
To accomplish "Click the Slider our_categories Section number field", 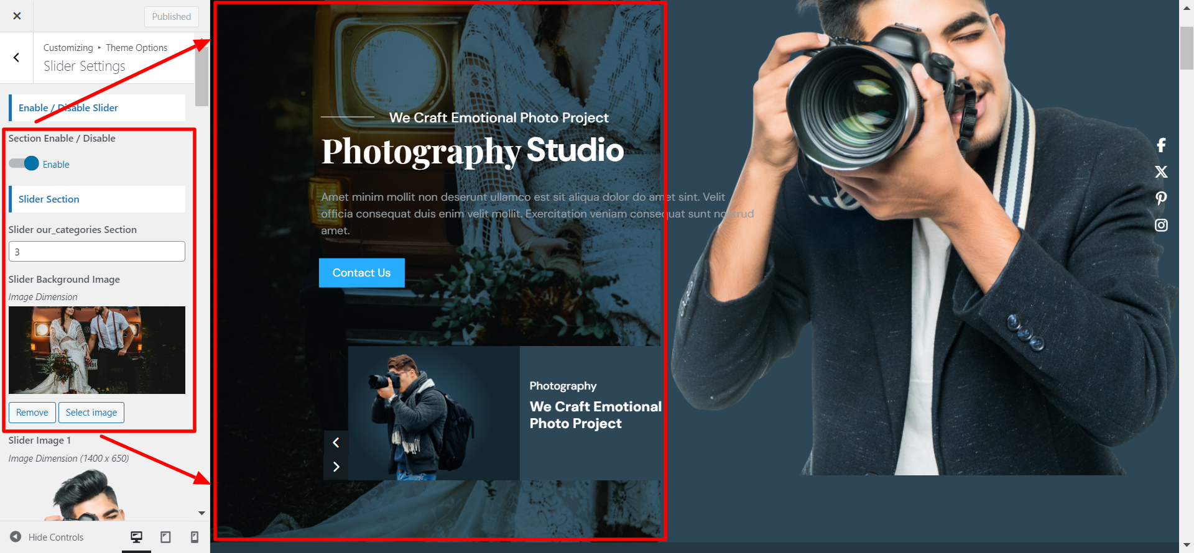I will [x=97, y=252].
